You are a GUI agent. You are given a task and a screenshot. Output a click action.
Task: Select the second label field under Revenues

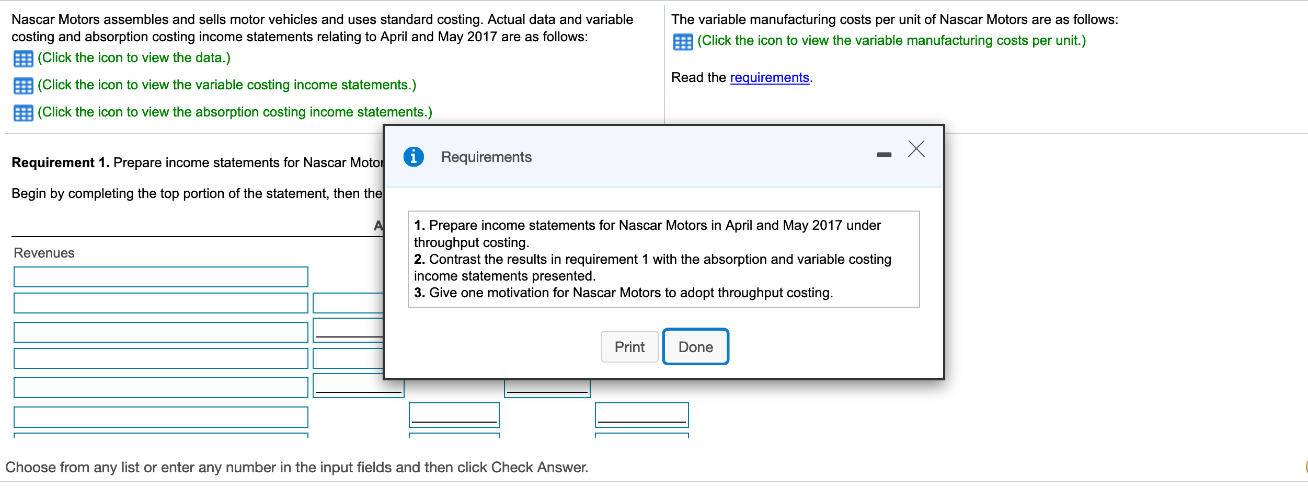click(161, 303)
